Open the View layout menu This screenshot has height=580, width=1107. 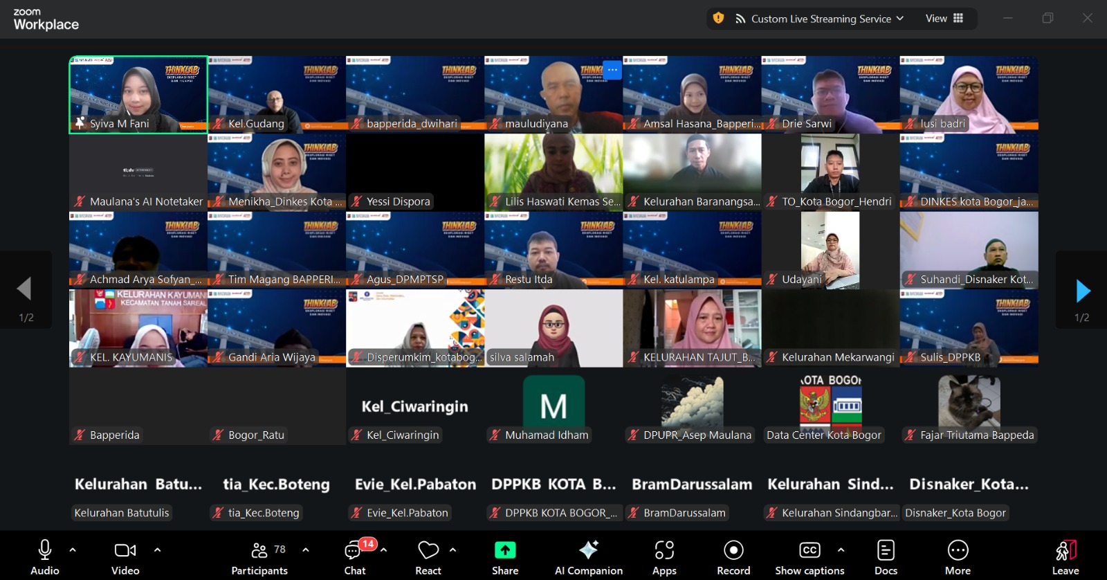tap(944, 19)
